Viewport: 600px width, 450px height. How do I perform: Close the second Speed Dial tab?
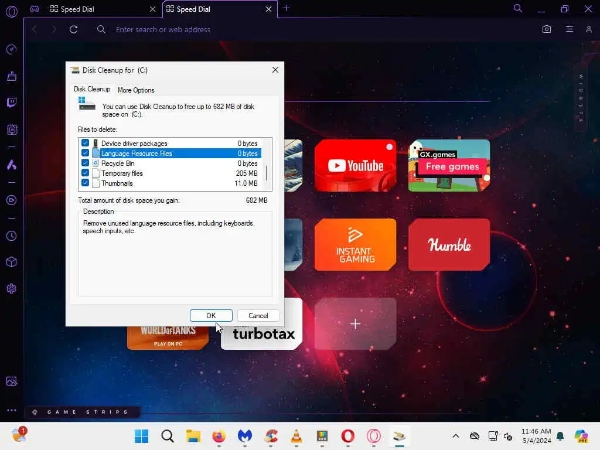268,9
